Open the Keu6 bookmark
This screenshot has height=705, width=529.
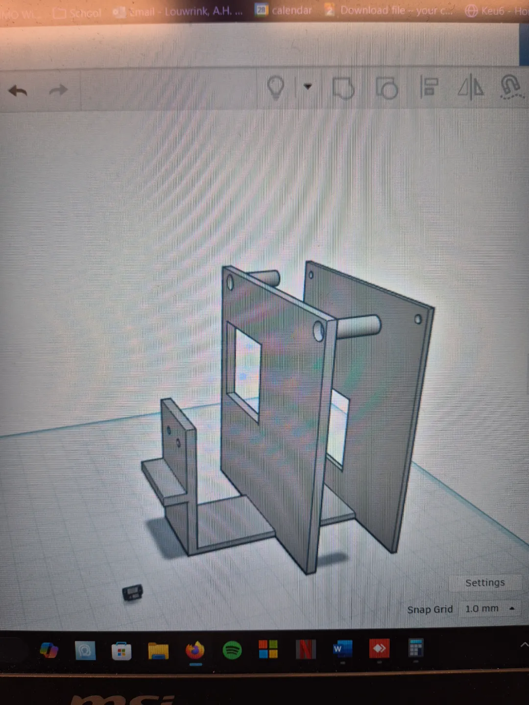coord(496,10)
